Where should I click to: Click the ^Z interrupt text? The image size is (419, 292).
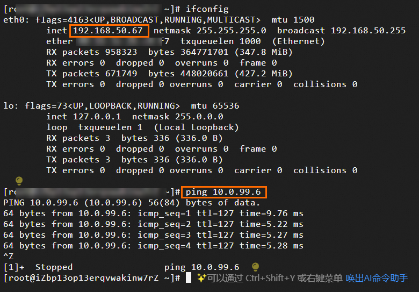8,256
